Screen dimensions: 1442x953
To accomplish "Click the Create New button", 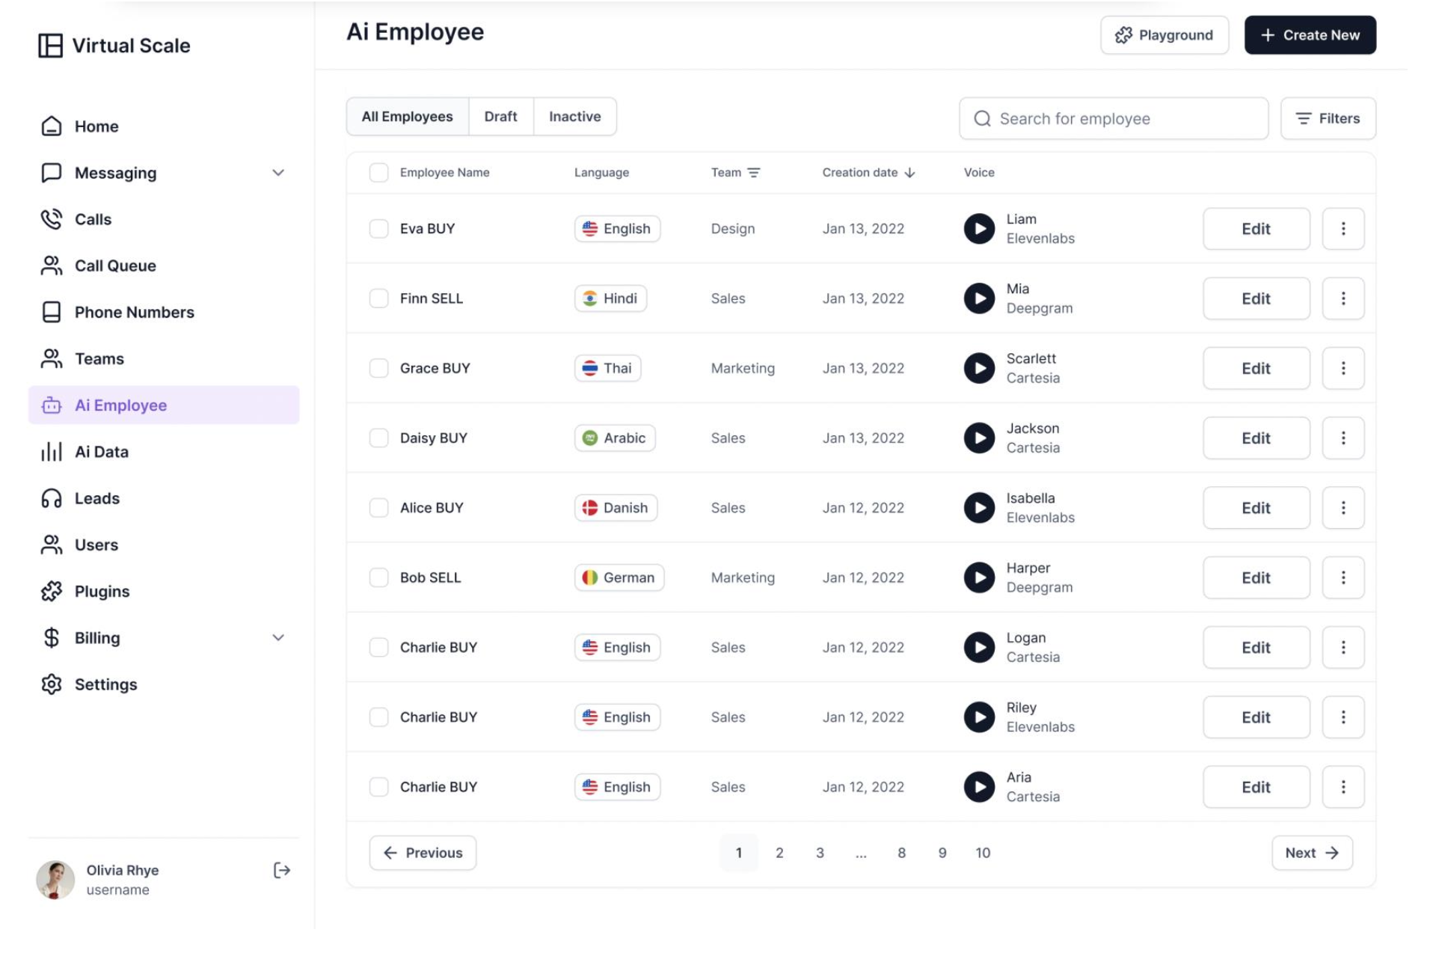I will coord(1310,35).
